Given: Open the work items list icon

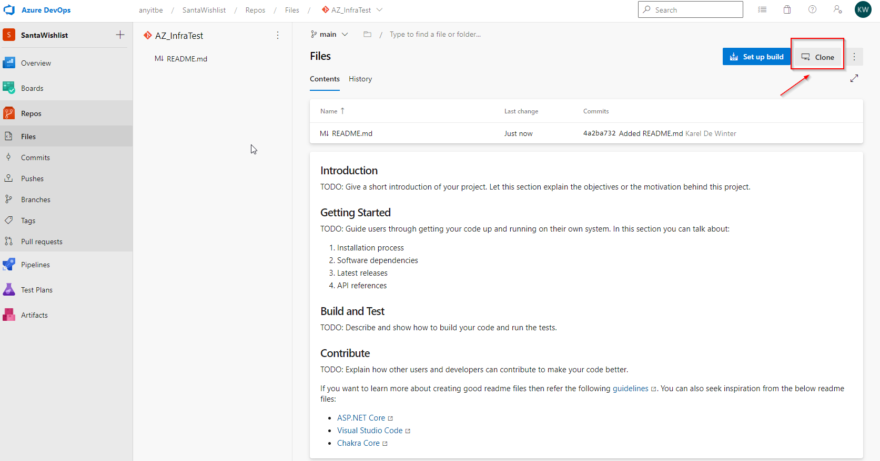Looking at the screenshot, I should 762,9.
